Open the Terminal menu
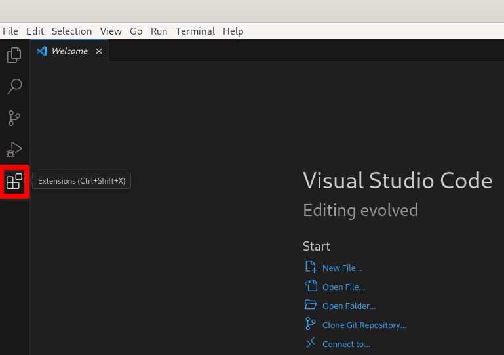 [x=195, y=31]
